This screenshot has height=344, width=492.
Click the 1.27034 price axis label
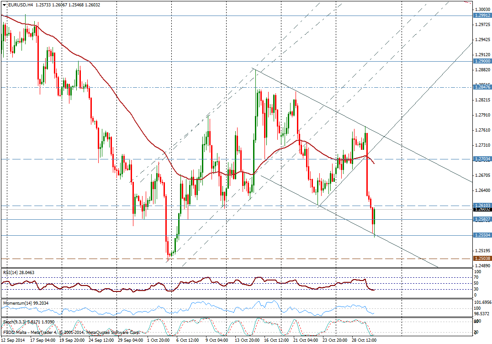(x=482, y=159)
